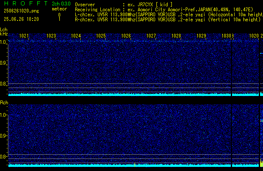Jump to the 1024 time marker
The width and height of the screenshot is (263, 171).
[x=76, y=36]
